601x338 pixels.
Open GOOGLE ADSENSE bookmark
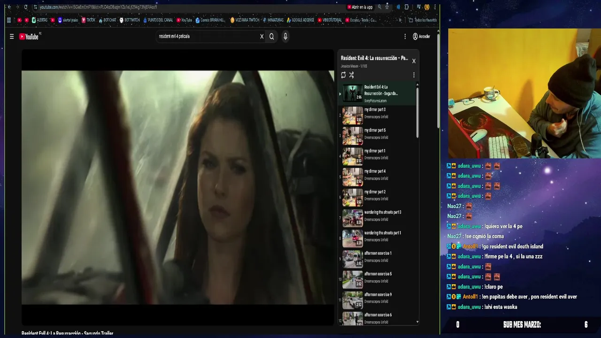click(300, 20)
